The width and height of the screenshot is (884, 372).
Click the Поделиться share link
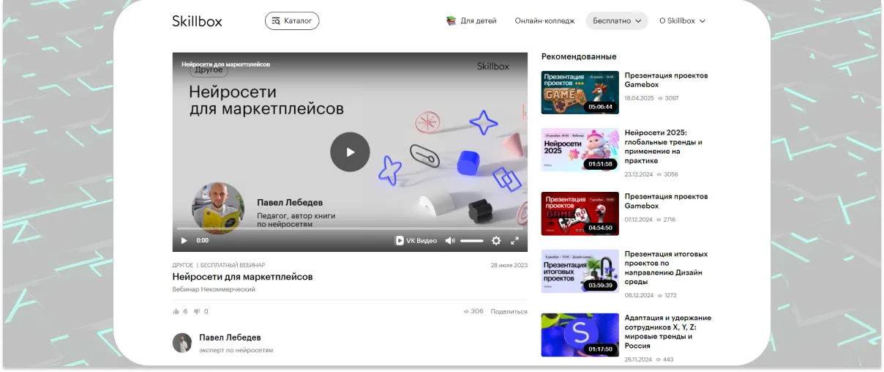click(509, 311)
